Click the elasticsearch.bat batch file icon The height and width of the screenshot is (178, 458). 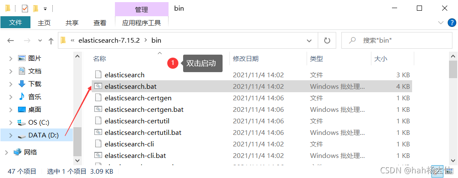[x=99, y=86]
